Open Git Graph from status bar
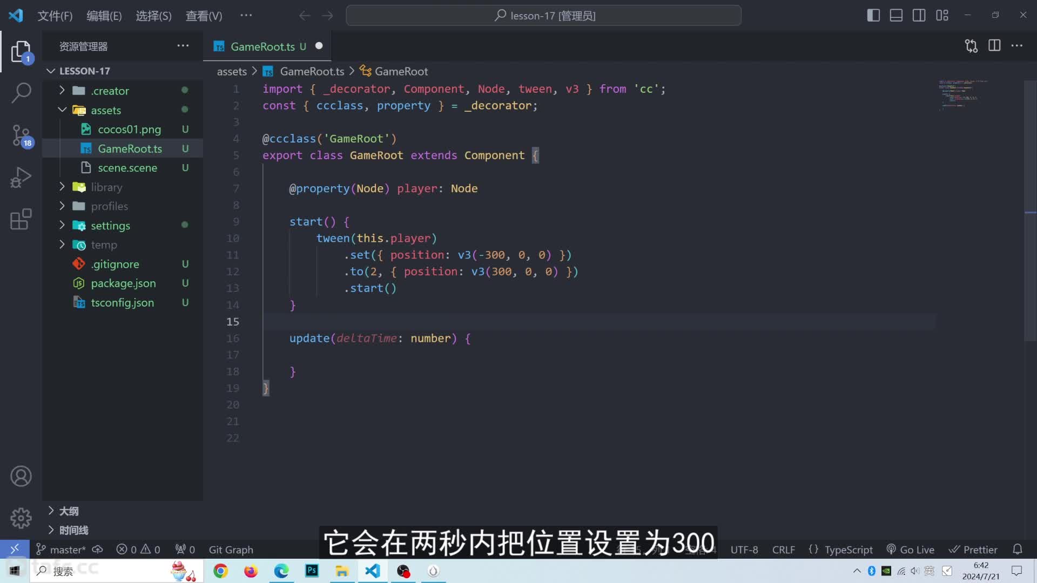This screenshot has width=1037, height=583. [x=231, y=550]
